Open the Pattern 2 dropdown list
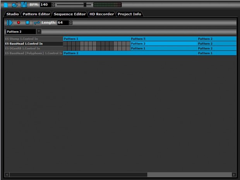 click(39, 31)
